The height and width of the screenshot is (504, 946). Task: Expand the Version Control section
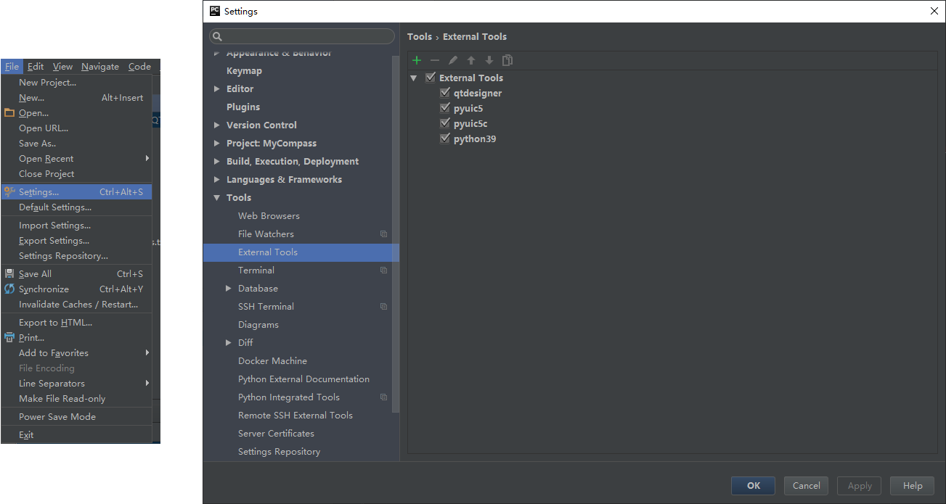(x=217, y=125)
